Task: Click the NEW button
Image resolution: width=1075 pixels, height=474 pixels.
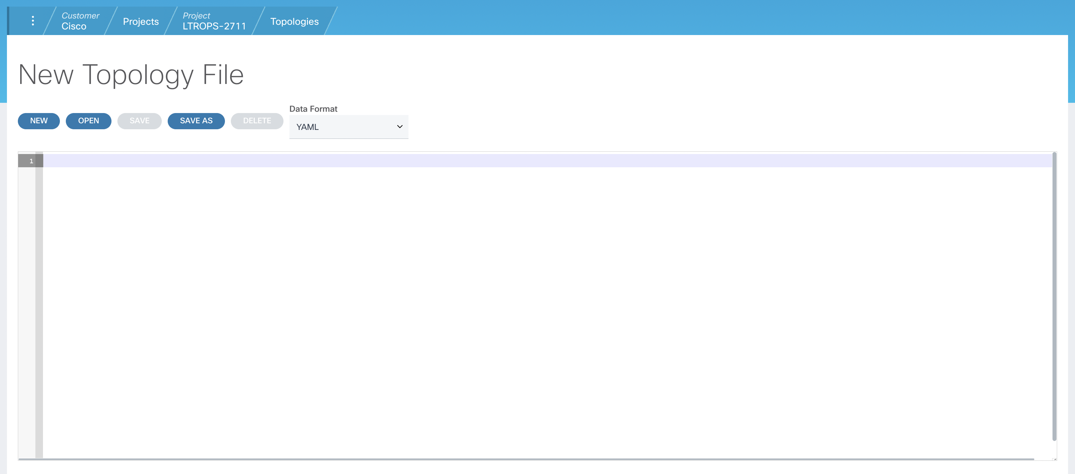Action: click(x=39, y=121)
